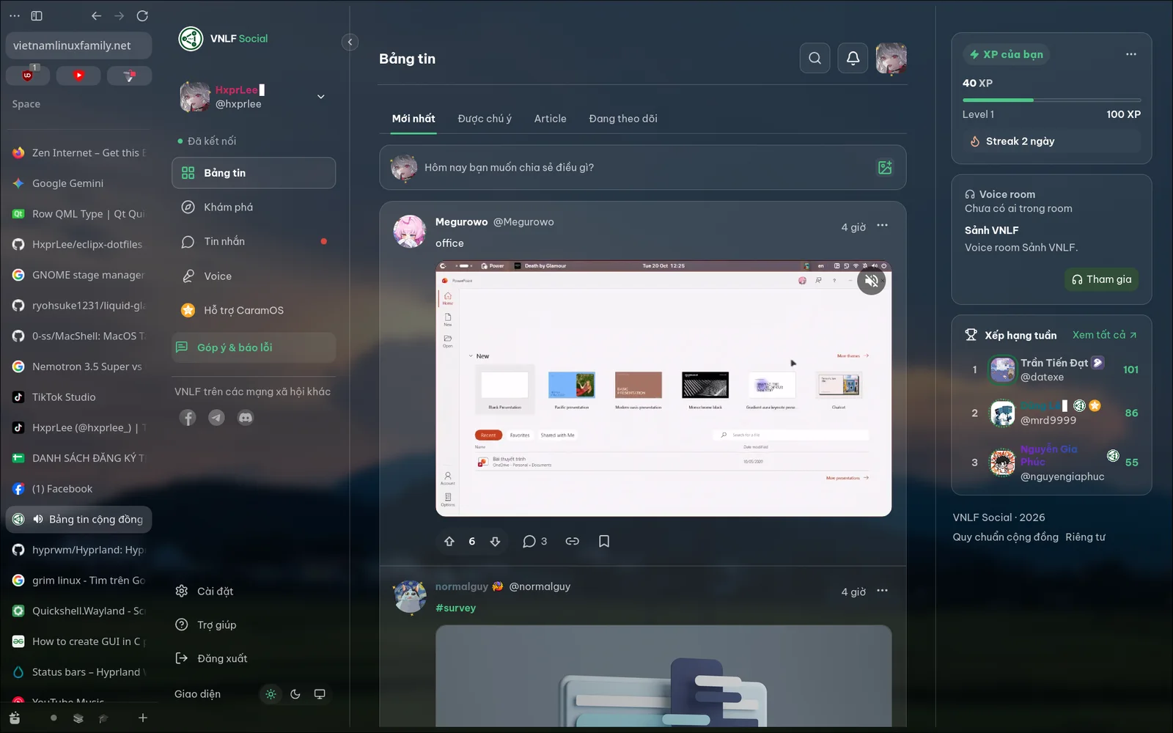Switch to system theme
1173x733 pixels.
point(320,694)
